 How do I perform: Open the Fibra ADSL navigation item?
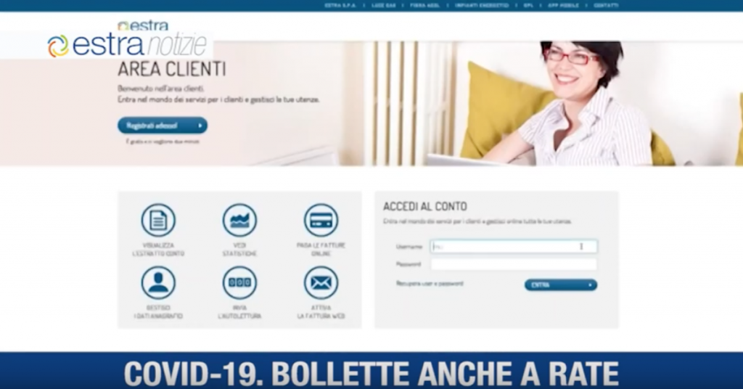pyautogui.click(x=424, y=6)
